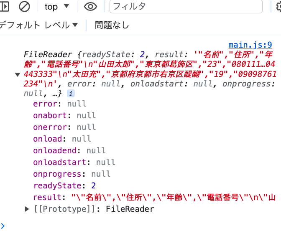Click the 問題なし issues indicator
281x231 pixels.
point(112,25)
